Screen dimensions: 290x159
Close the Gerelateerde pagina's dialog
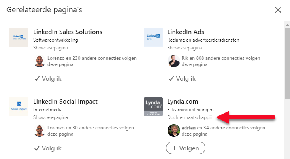click(278, 10)
